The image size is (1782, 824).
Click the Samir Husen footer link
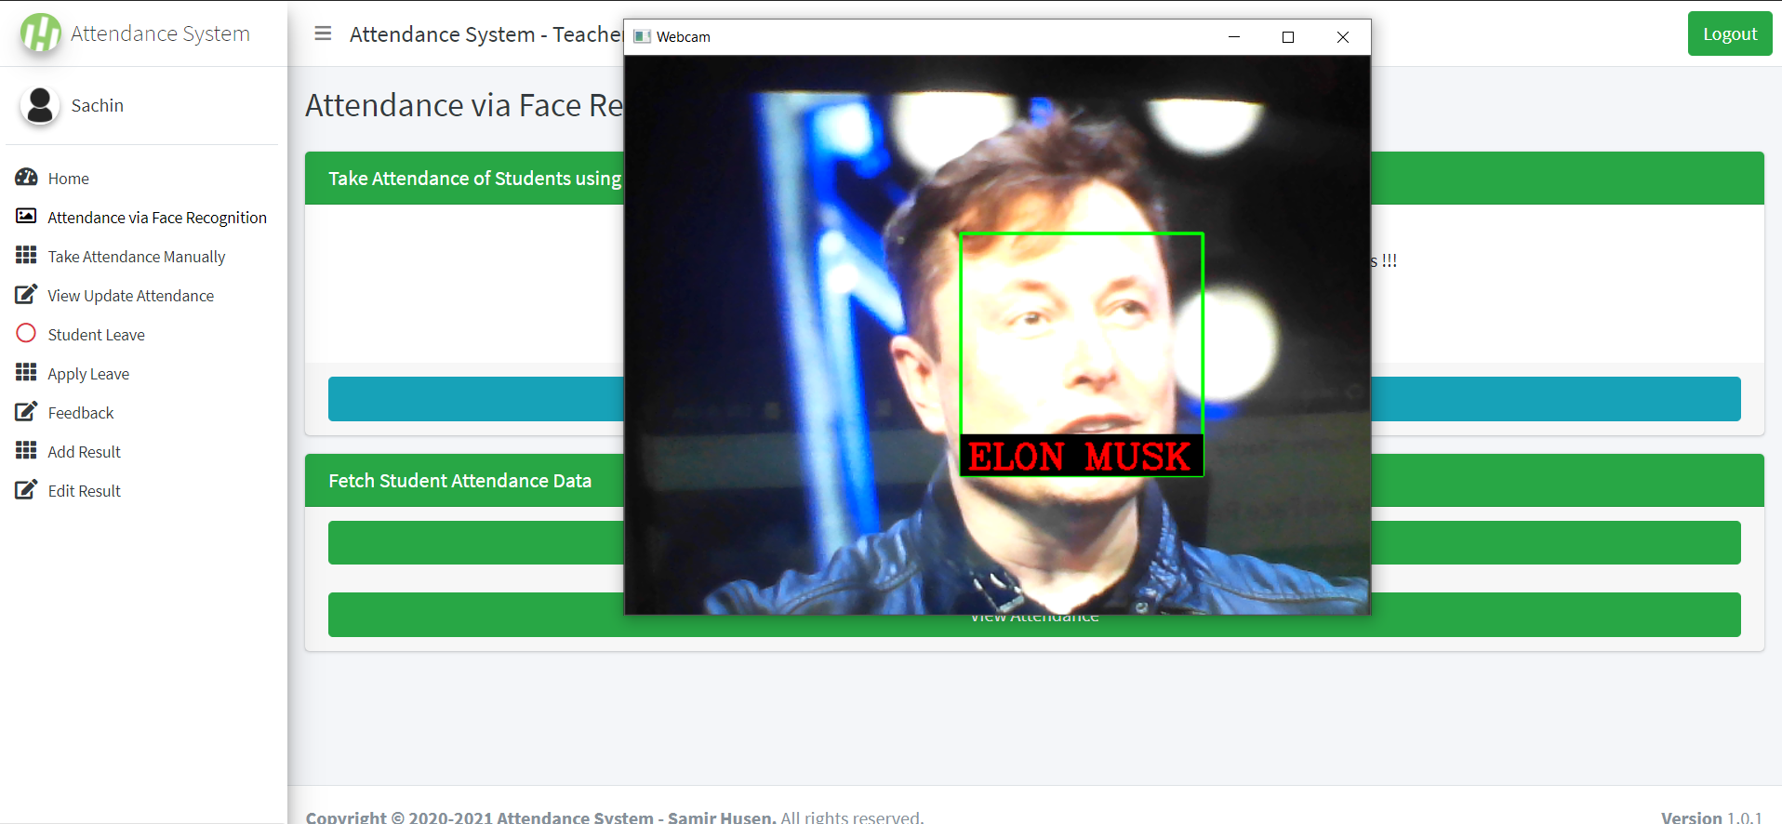[x=721, y=817]
